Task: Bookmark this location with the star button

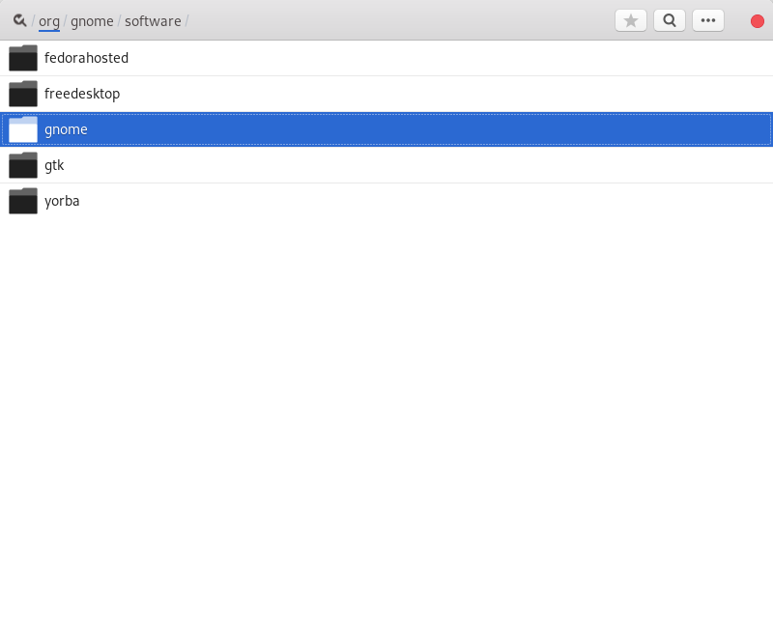Action: coord(631,20)
